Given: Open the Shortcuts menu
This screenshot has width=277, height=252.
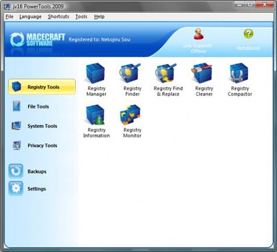Looking at the screenshot, I should [59, 17].
